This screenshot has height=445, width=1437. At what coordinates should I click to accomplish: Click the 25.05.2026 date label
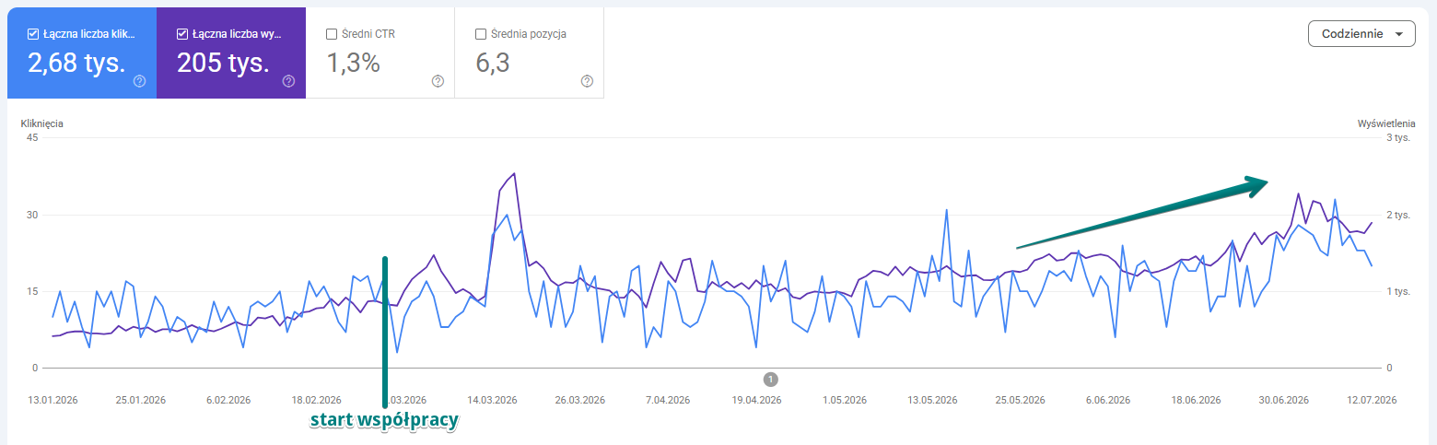coord(1020,400)
